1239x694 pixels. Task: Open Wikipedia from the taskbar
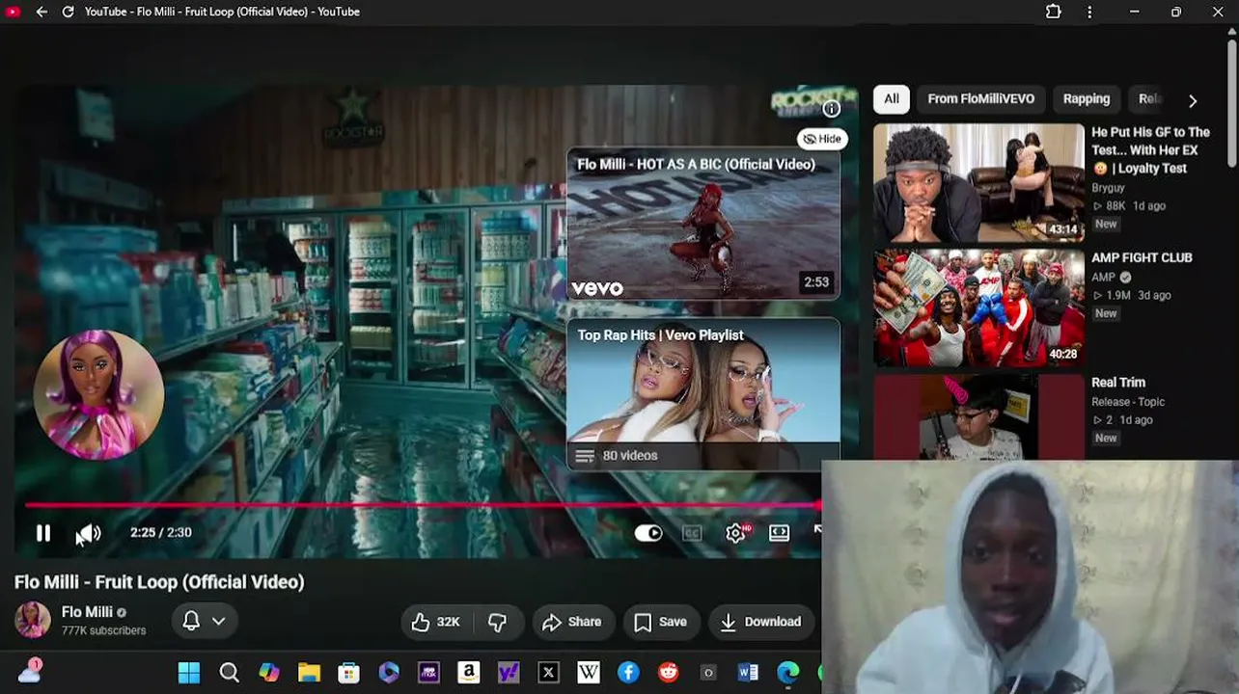589,673
